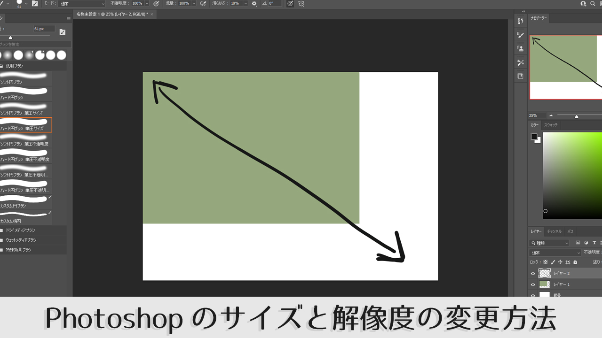Screen dimensions: 602x338
Task: Toggle pressure for size icon
Action: 290,3
